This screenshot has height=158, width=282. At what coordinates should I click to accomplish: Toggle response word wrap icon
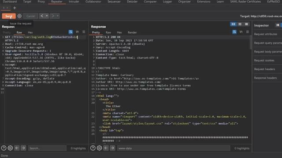pos(234,32)
